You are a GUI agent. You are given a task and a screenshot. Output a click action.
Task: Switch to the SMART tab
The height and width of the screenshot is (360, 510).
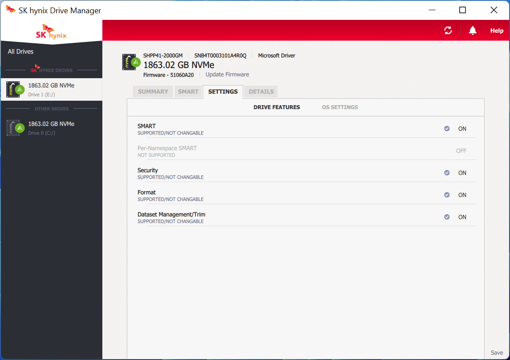(x=188, y=91)
